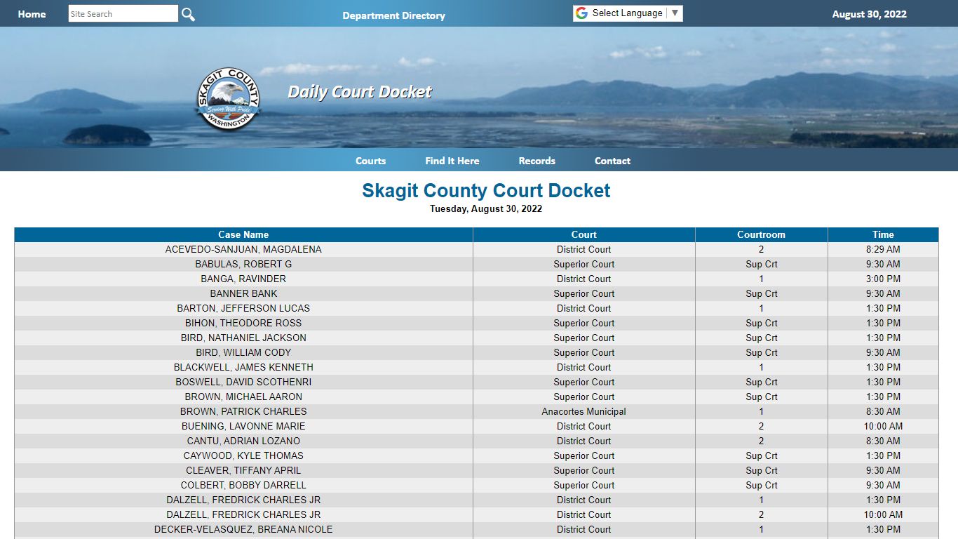Click Sup Crt cell in BABULAS row

click(762, 264)
